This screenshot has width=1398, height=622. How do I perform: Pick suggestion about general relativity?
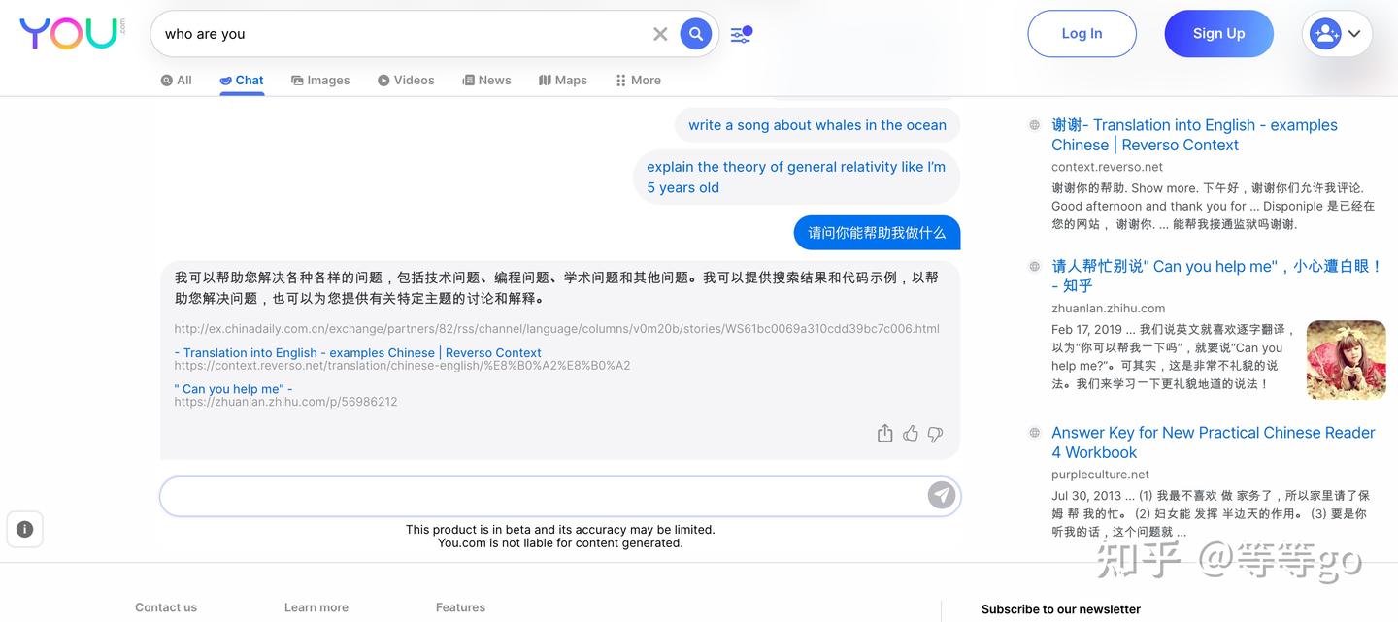(796, 178)
